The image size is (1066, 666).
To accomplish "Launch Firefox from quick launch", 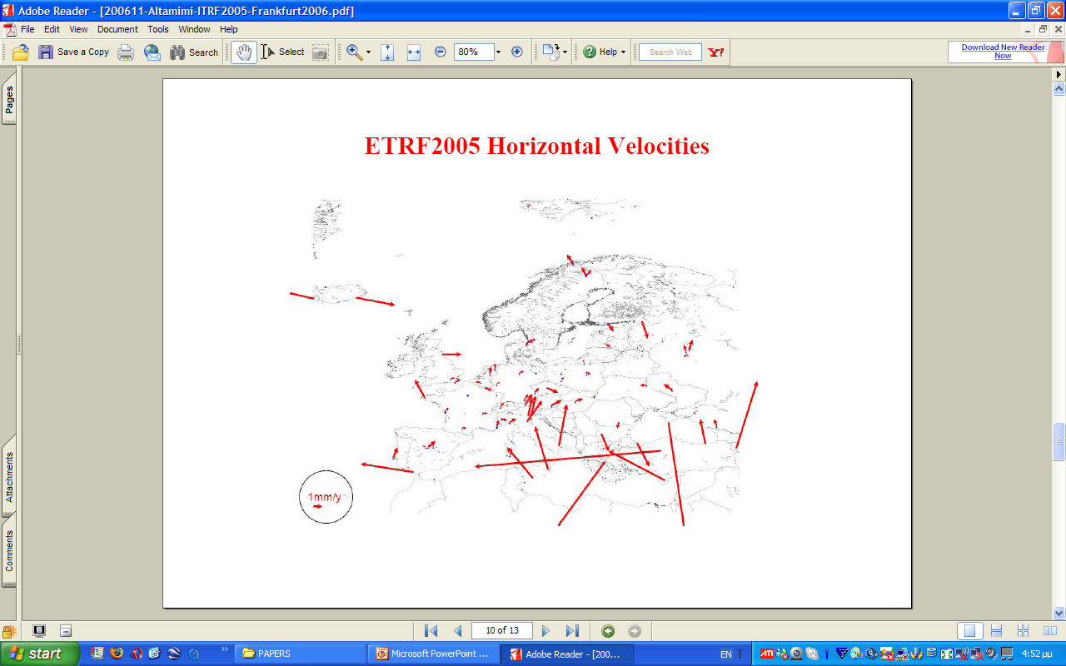I will (x=117, y=654).
